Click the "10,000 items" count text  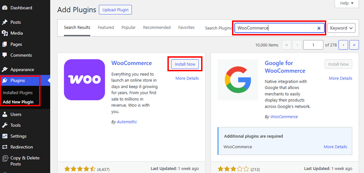coord(267,45)
